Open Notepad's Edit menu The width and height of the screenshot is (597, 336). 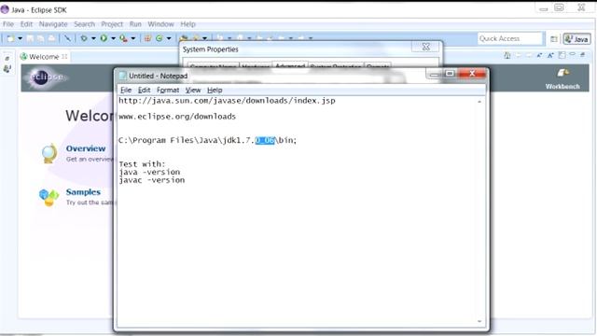coord(144,90)
